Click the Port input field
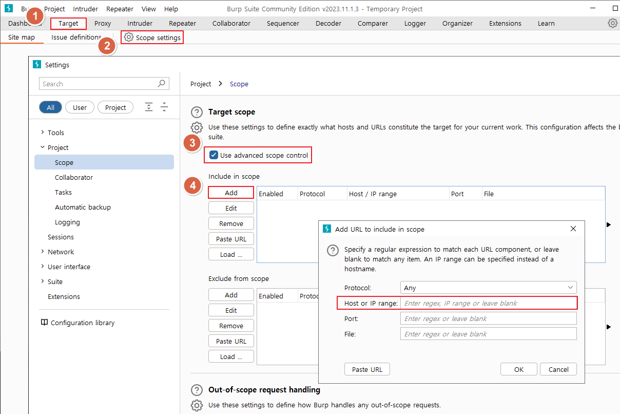 pyautogui.click(x=489, y=318)
